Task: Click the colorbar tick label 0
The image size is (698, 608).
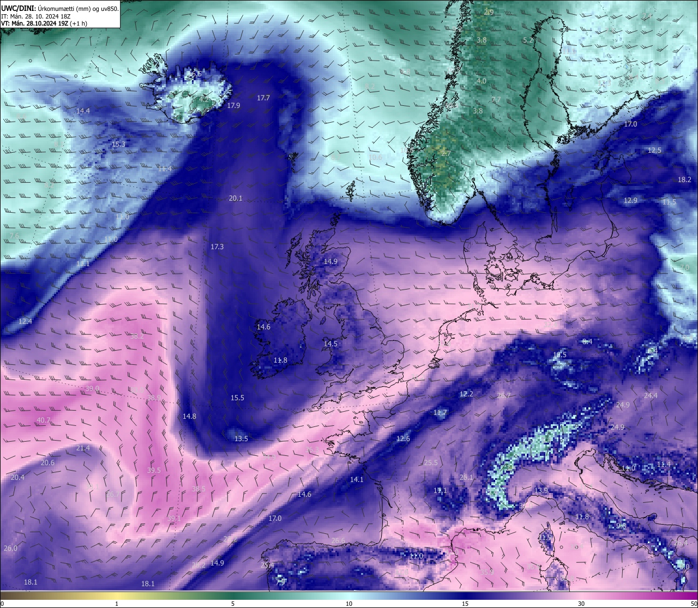Action: pos(2,604)
